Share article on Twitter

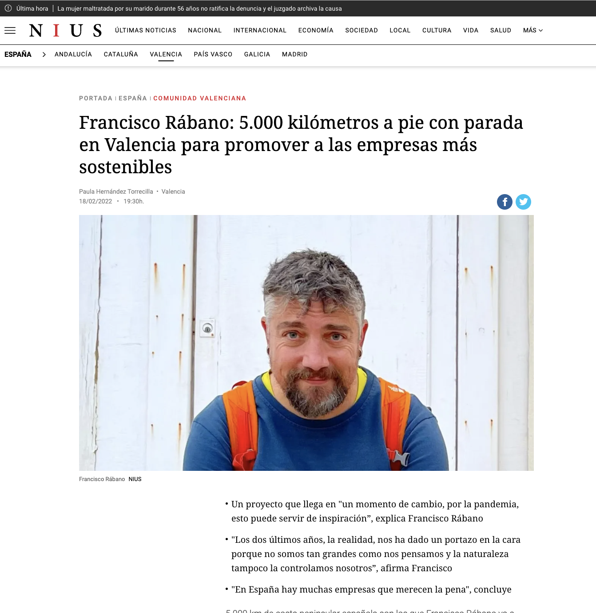tap(523, 202)
